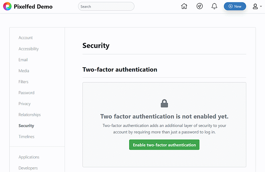
Task: Click the Pixelfed rainbow logo icon
Action: 7,6
